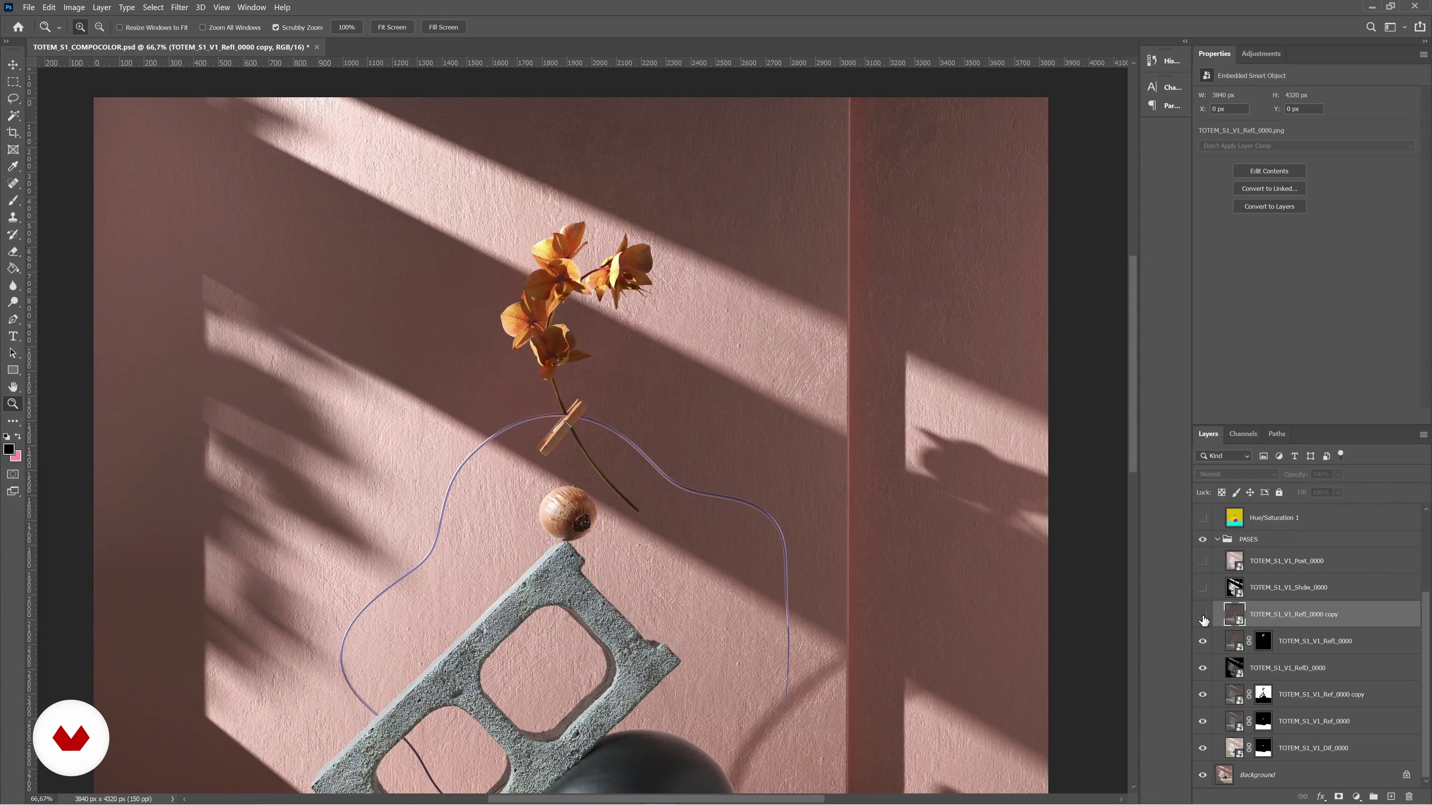
Task: Show the Hue/Saturation 1 layer
Action: pyautogui.click(x=1203, y=518)
